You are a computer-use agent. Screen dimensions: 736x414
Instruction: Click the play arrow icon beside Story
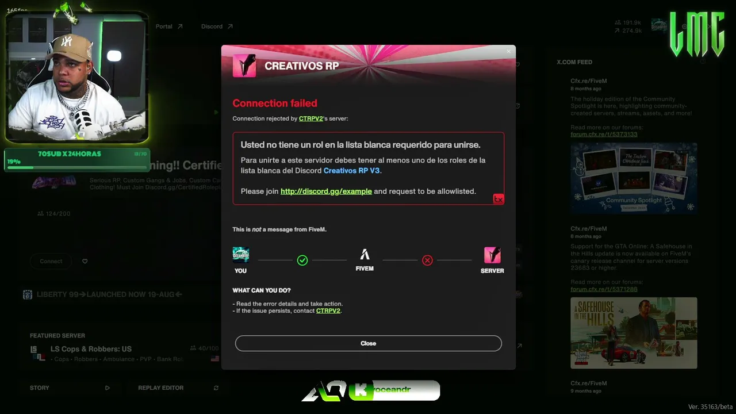[108, 388]
